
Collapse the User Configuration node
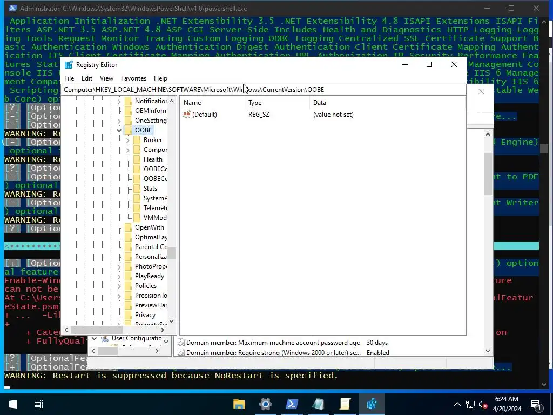tap(94, 339)
